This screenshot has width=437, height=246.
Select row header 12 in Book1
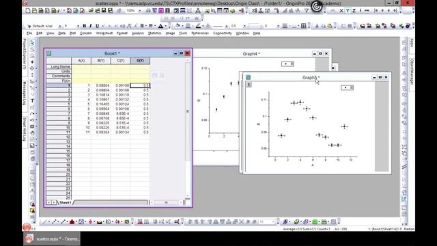59,137
